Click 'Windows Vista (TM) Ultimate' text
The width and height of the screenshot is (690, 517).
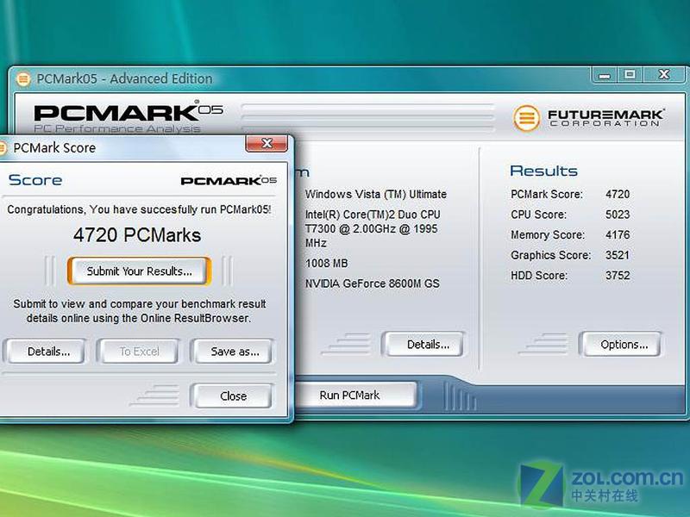pos(376,194)
